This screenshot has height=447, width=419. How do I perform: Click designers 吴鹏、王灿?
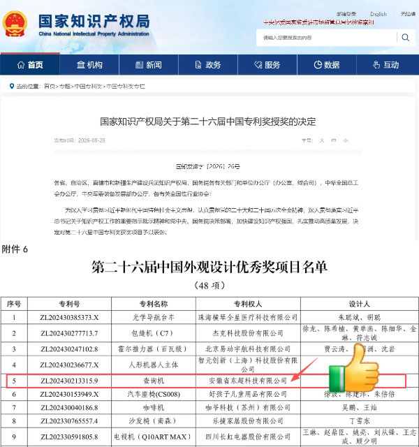(360, 408)
